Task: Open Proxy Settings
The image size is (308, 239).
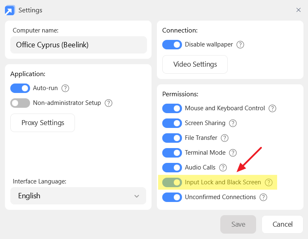Action: 43,123
